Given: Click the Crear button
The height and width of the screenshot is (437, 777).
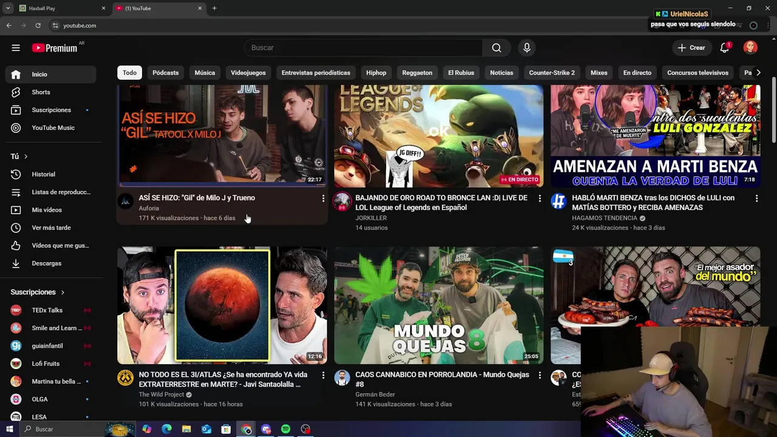Looking at the screenshot, I should pos(691,48).
